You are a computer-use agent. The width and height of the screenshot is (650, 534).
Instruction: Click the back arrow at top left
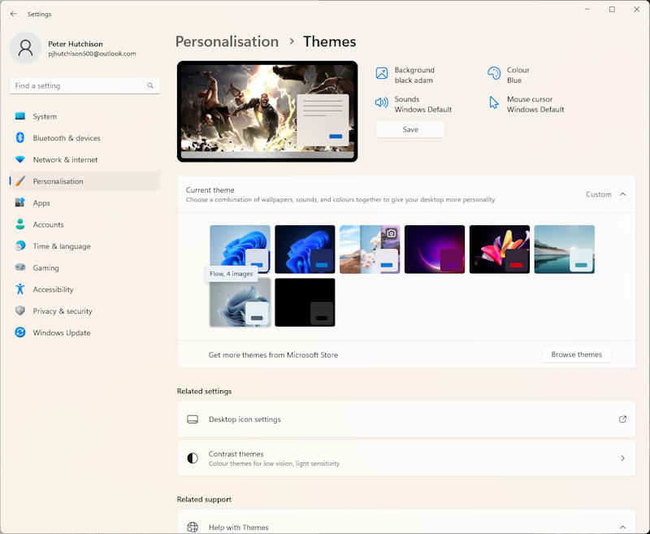point(13,14)
